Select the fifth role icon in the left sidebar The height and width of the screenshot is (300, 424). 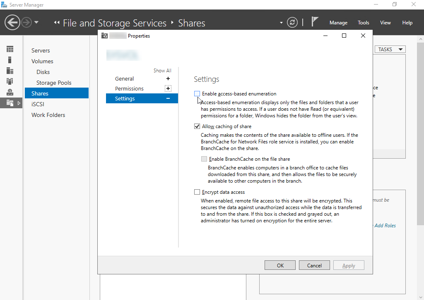coord(10,92)
